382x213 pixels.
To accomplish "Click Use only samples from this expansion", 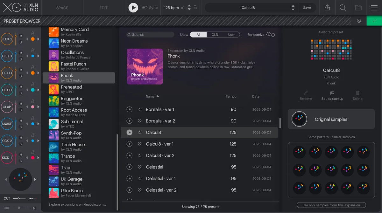I will pos(331,205).
